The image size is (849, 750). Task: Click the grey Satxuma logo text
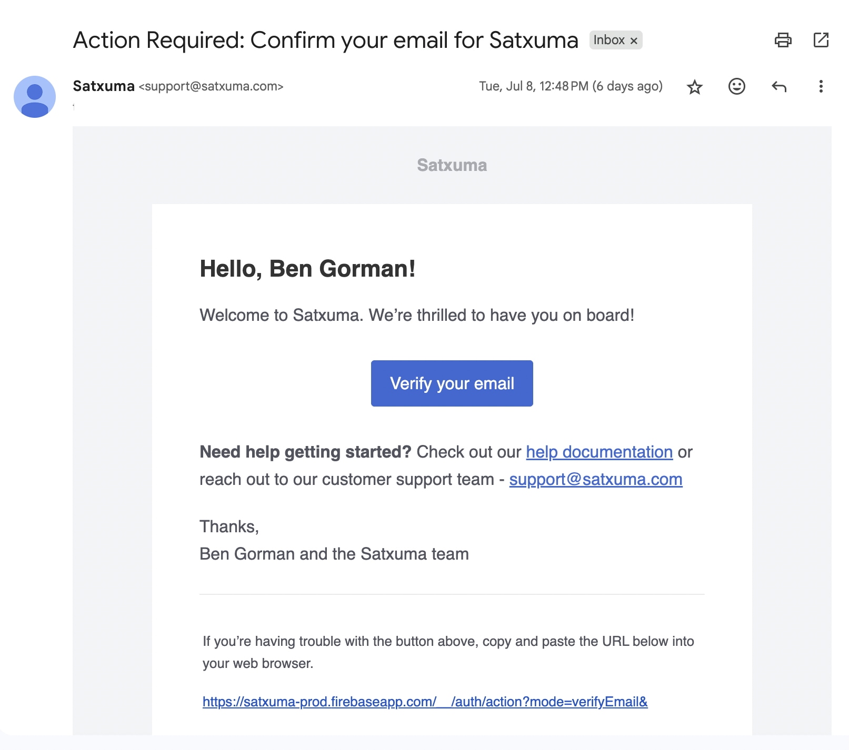pyautogui.click(x=451, y=165)
